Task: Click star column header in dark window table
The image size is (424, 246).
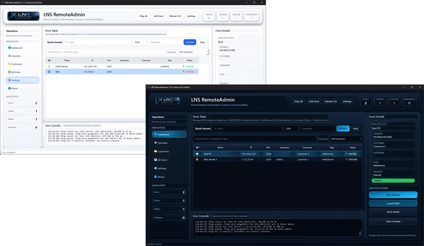Action: pyautogui.click(x=197, y=148)
